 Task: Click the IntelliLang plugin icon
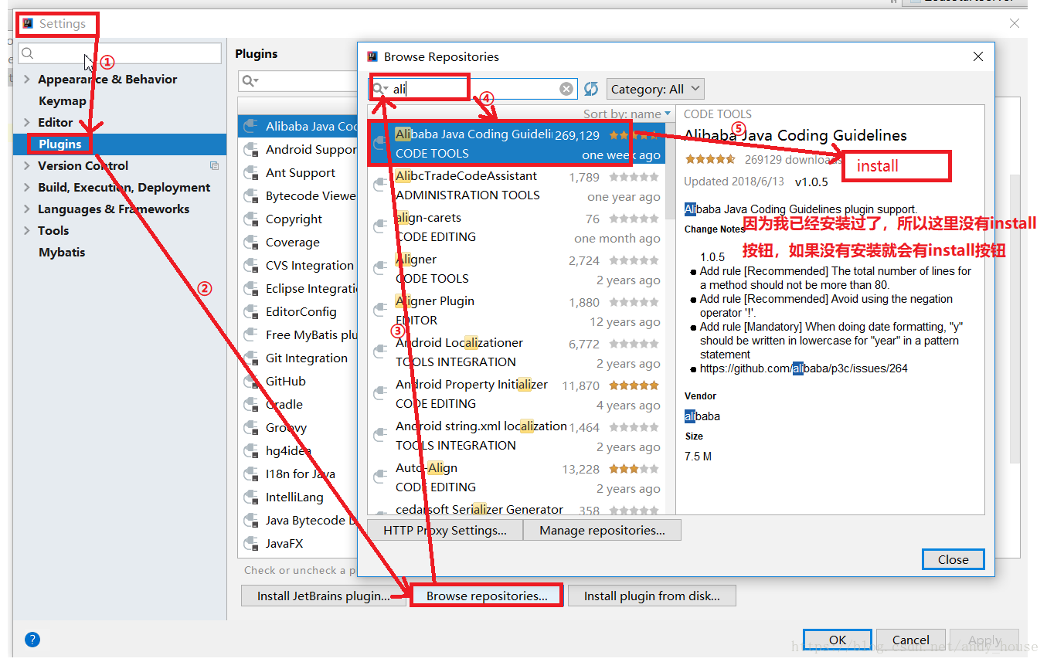(250, 497)
